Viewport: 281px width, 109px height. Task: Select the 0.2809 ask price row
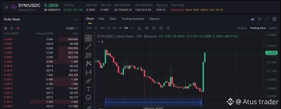pyautogui.click(x=41, y=106)
